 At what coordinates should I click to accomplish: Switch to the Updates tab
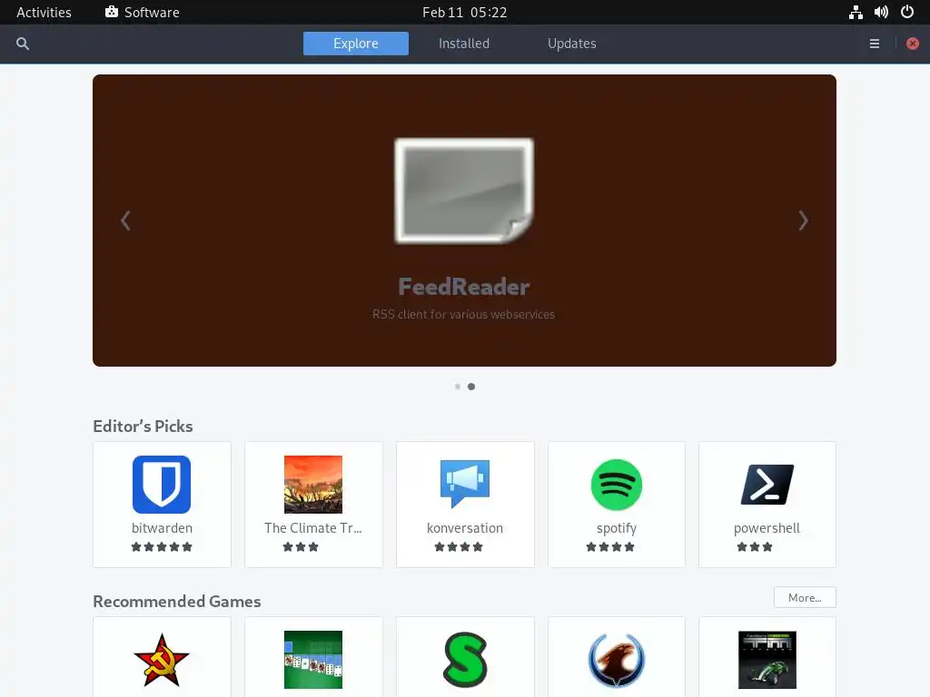[572, 44]
